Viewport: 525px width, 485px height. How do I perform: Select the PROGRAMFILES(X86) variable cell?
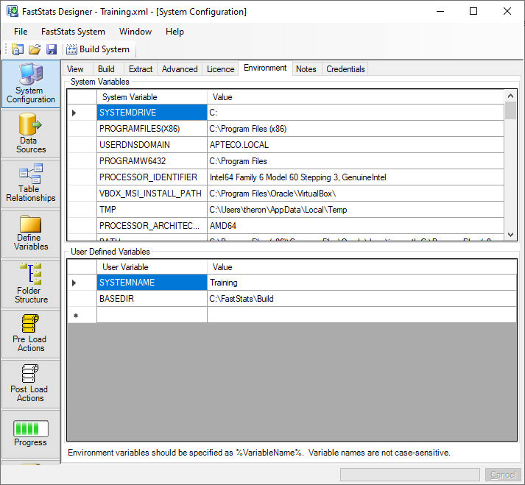coord(152,129)
